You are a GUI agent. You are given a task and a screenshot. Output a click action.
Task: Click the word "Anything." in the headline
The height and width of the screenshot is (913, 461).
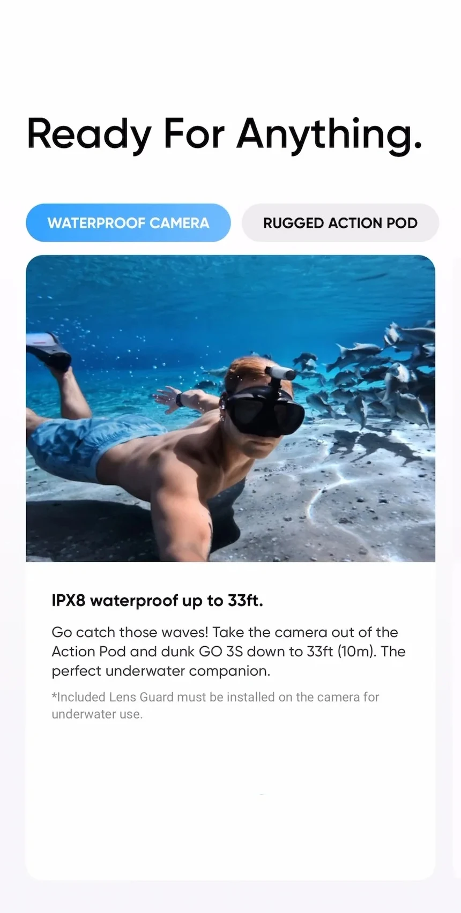pyautogui.click(x=330, y=135)
